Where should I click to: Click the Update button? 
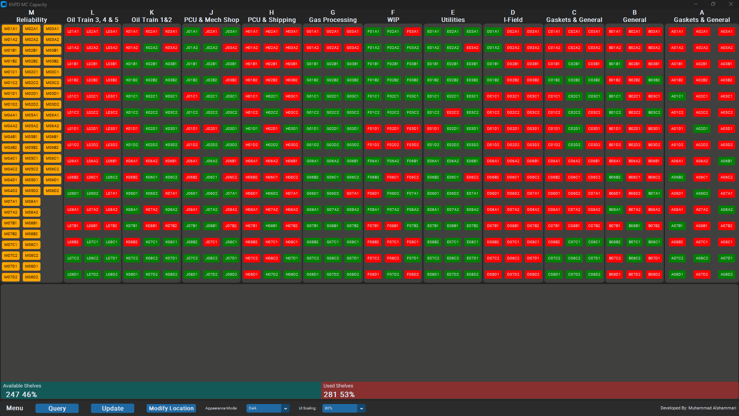click(x=113, y=408)
